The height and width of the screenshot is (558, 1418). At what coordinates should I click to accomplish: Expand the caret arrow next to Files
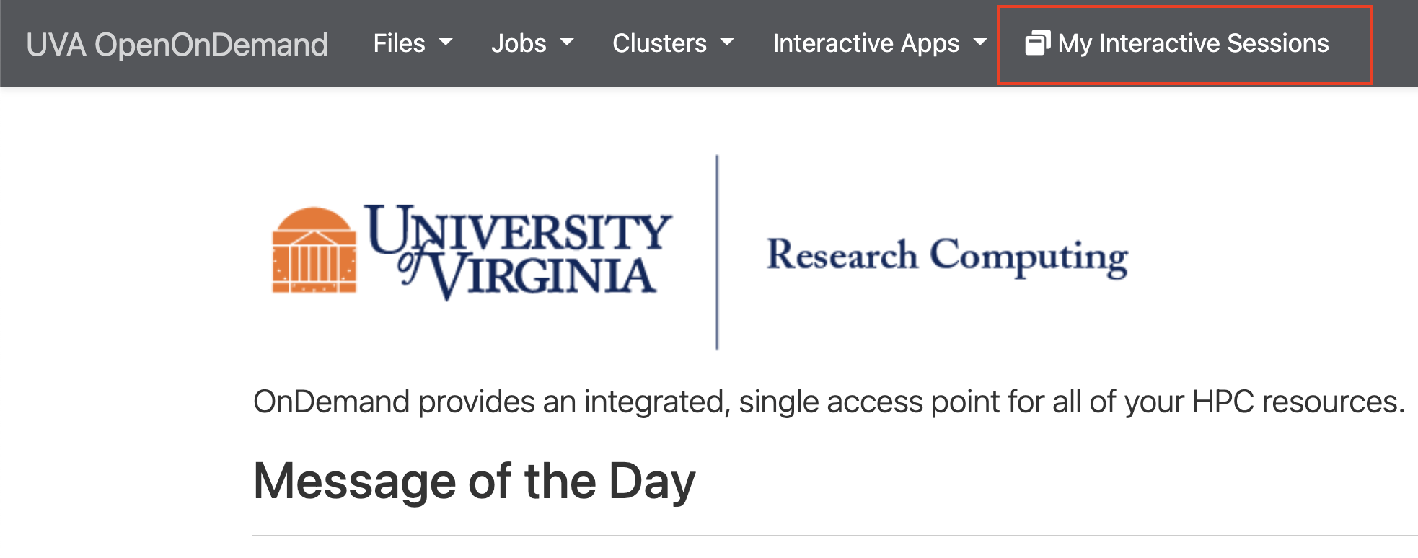pyautogui.click(x=446, y=43)
